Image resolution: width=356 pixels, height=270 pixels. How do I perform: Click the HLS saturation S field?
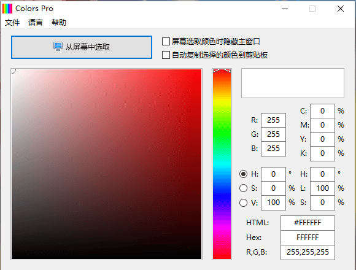pos(322,202)
